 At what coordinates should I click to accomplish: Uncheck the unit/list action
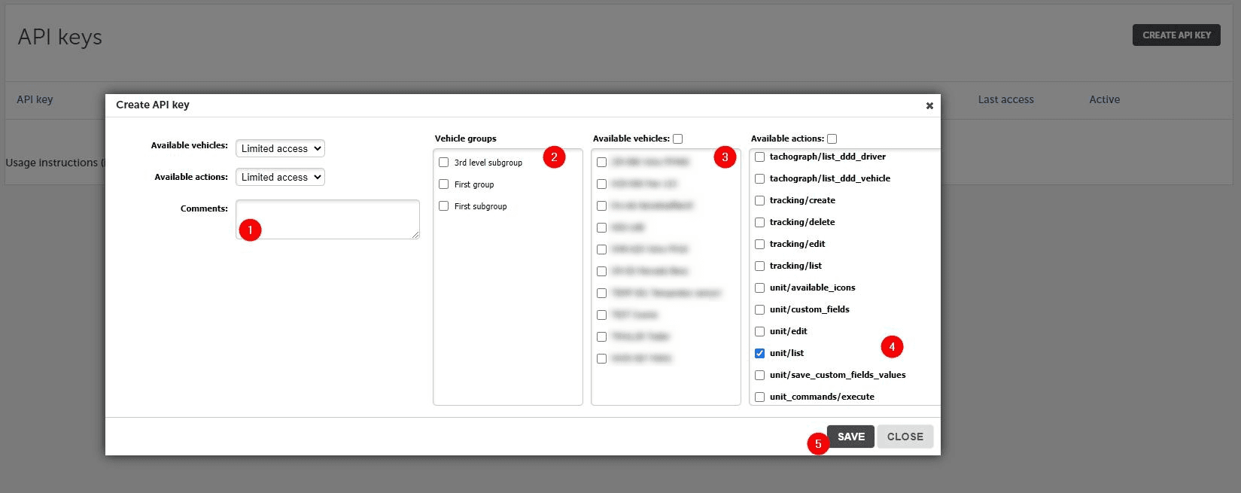(760, 353)
